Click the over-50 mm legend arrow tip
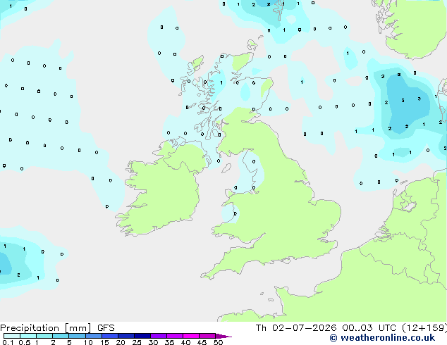447x345 pixels. pos(223,336)
